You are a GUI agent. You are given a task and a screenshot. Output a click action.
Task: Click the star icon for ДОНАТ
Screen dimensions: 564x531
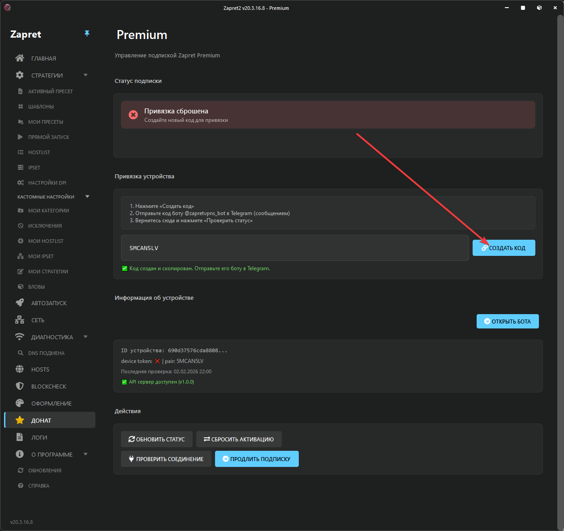[20, 420]
